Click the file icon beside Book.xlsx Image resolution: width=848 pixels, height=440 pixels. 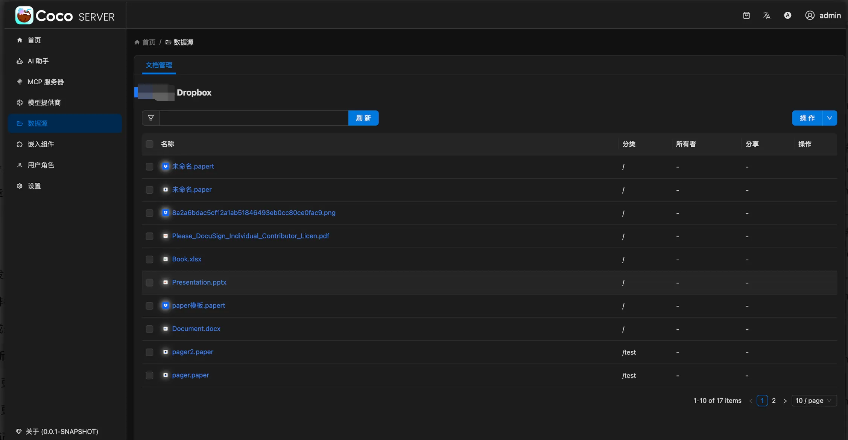coord(165,259)
